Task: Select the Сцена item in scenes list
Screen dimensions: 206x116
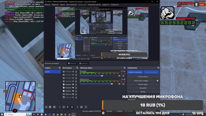Action: pos(52,72)
